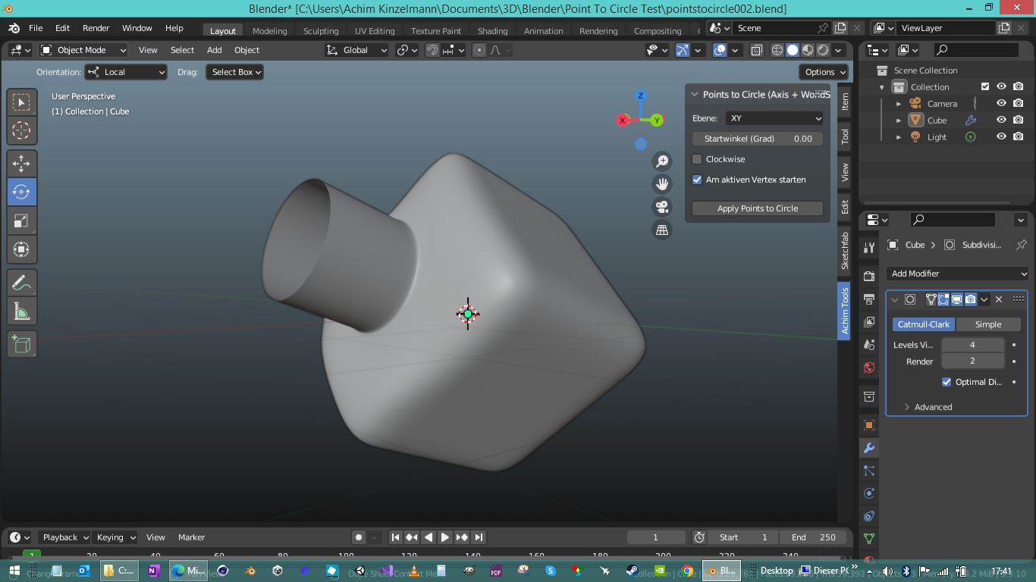Image resolution: width=1036 pixels, height=582 pixels.
Task: Select the Add Cube tool
Action: [x=21, y=345]
